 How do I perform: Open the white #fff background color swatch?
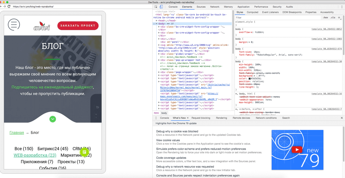(x=257, y=76)
